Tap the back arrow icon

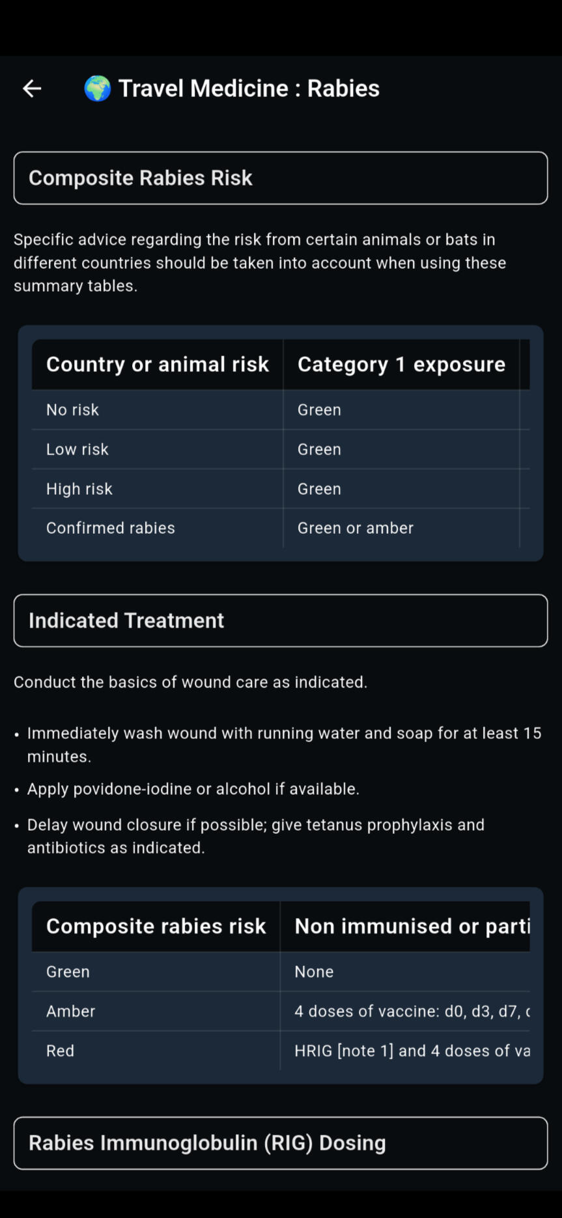click(x=32, y=89)
